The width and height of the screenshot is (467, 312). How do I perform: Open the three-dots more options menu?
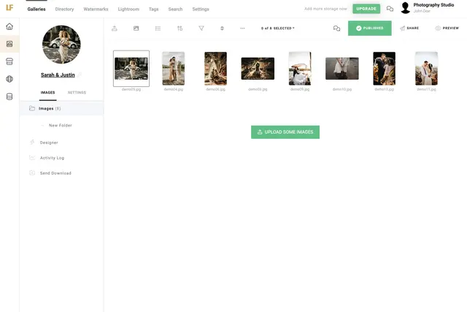pyautogui.click(x=242, y=28)
